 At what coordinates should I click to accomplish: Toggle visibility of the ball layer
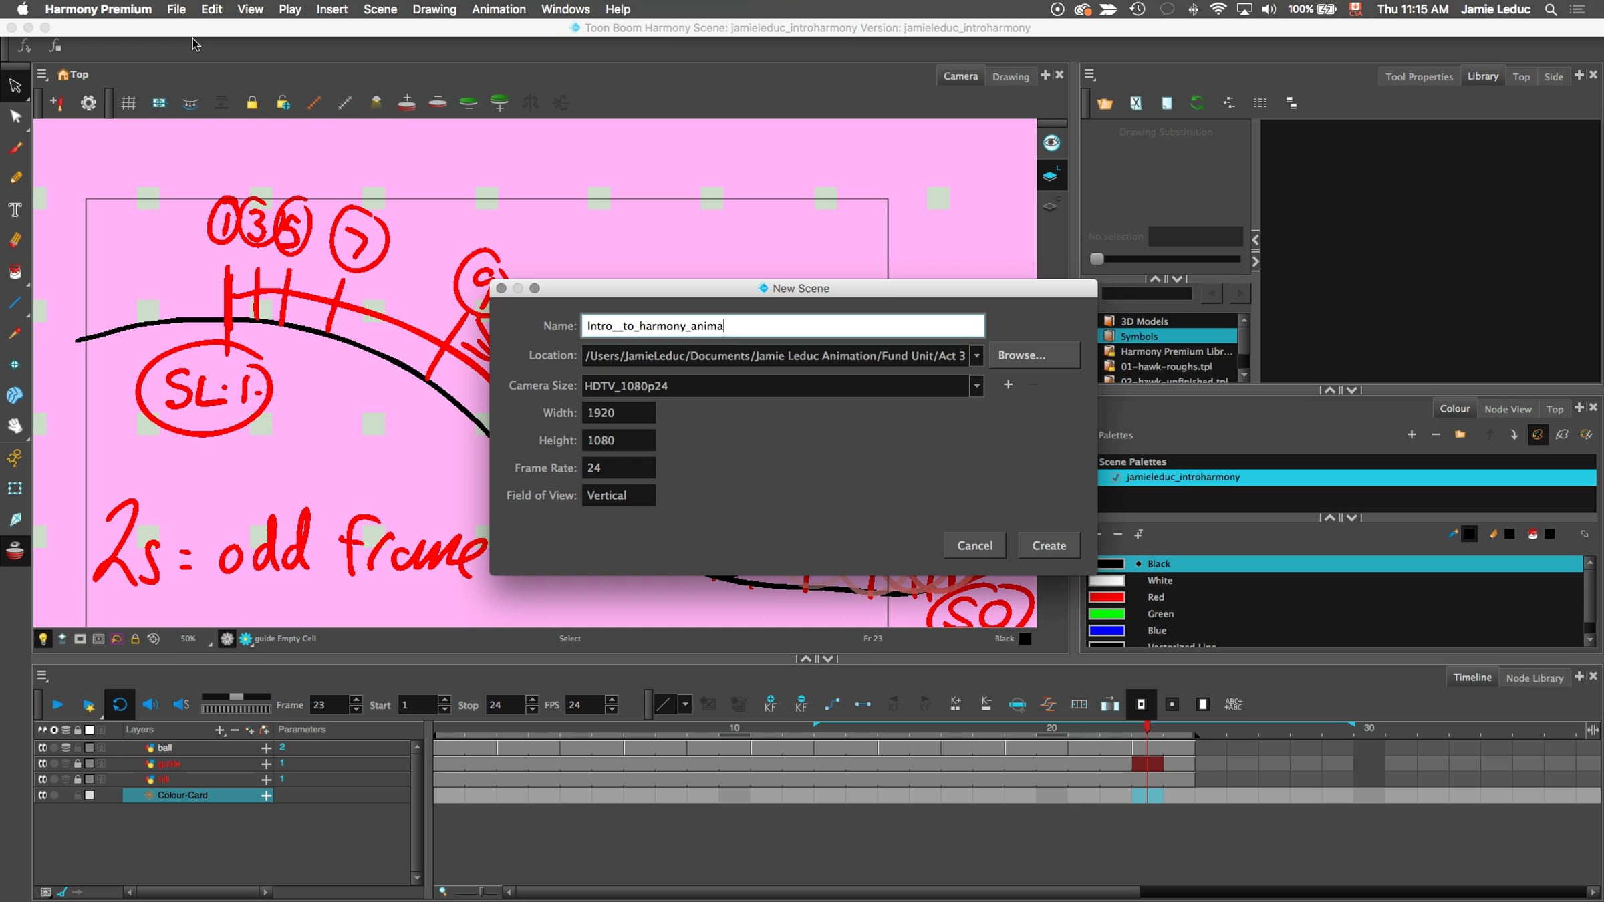pos(42,748)
